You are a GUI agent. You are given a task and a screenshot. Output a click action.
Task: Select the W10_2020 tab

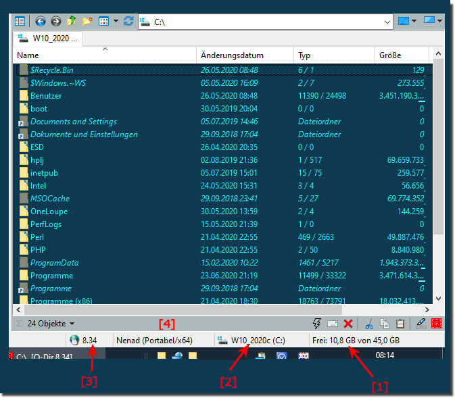pos(47,39)
